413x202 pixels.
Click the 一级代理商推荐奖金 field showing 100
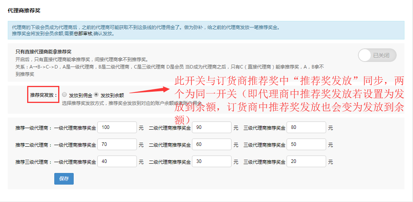117,127
